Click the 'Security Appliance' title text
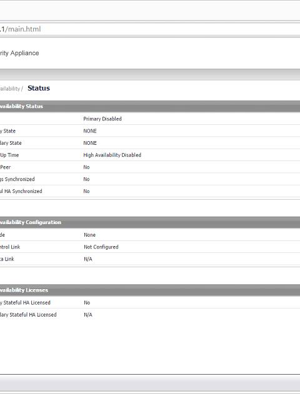300x394 pixels. pyautogui.click(x=19, y=53)
